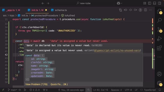Go to next change icon
The width and height of the screenshot is (164, 92).
click(136, 10)
